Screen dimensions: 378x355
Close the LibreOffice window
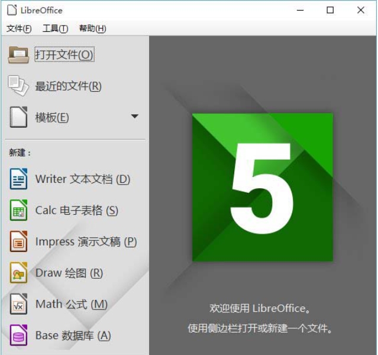[361, 10]
